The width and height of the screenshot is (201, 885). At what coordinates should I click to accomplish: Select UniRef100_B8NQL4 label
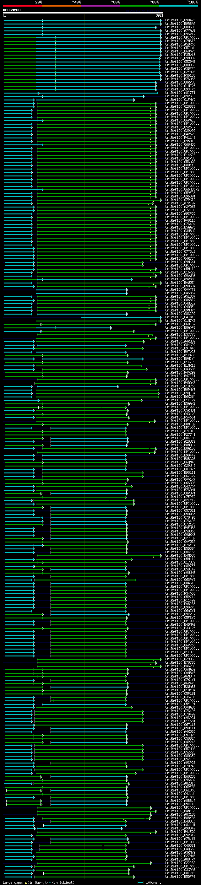[x=180, y=445]
